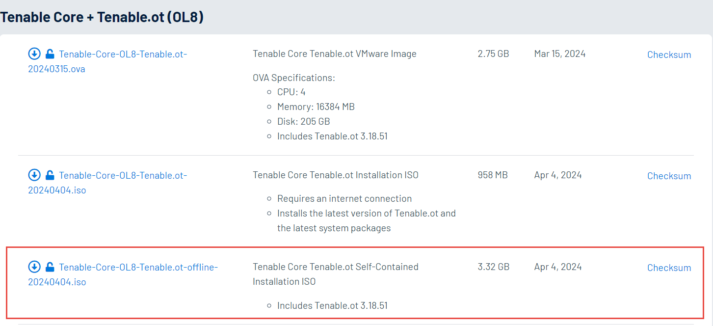View the Checksum for the Self-Contained Installation ISO
This screenshot has width=713, height=326.
coord(669,268)
